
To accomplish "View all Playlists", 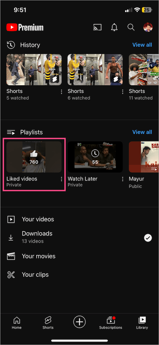I will pyautogui.click(x=142, y=132).
